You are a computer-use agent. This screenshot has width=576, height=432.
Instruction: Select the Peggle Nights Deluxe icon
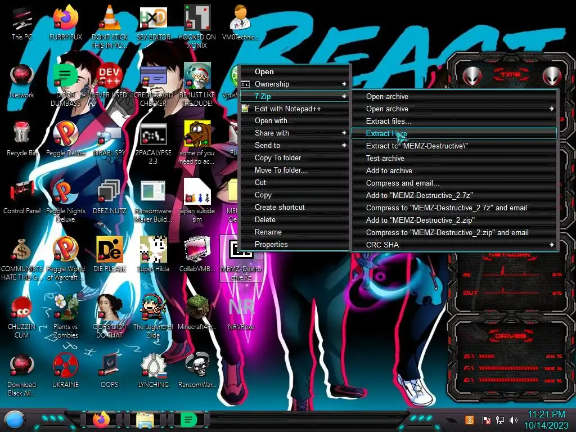(x=65, y=201)
